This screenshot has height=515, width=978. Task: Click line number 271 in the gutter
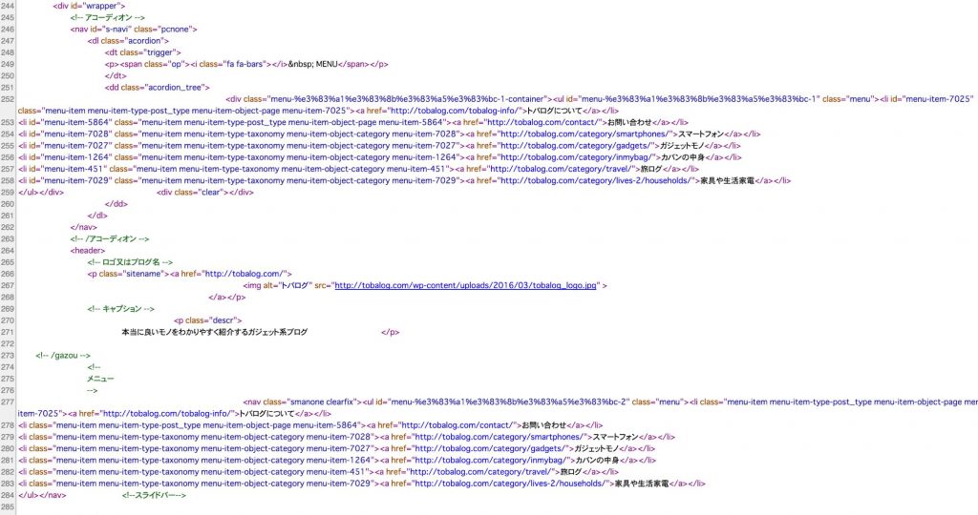click(8, 331)
